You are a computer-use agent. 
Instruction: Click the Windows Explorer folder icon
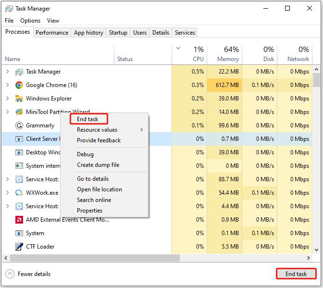tap(19, 99)
